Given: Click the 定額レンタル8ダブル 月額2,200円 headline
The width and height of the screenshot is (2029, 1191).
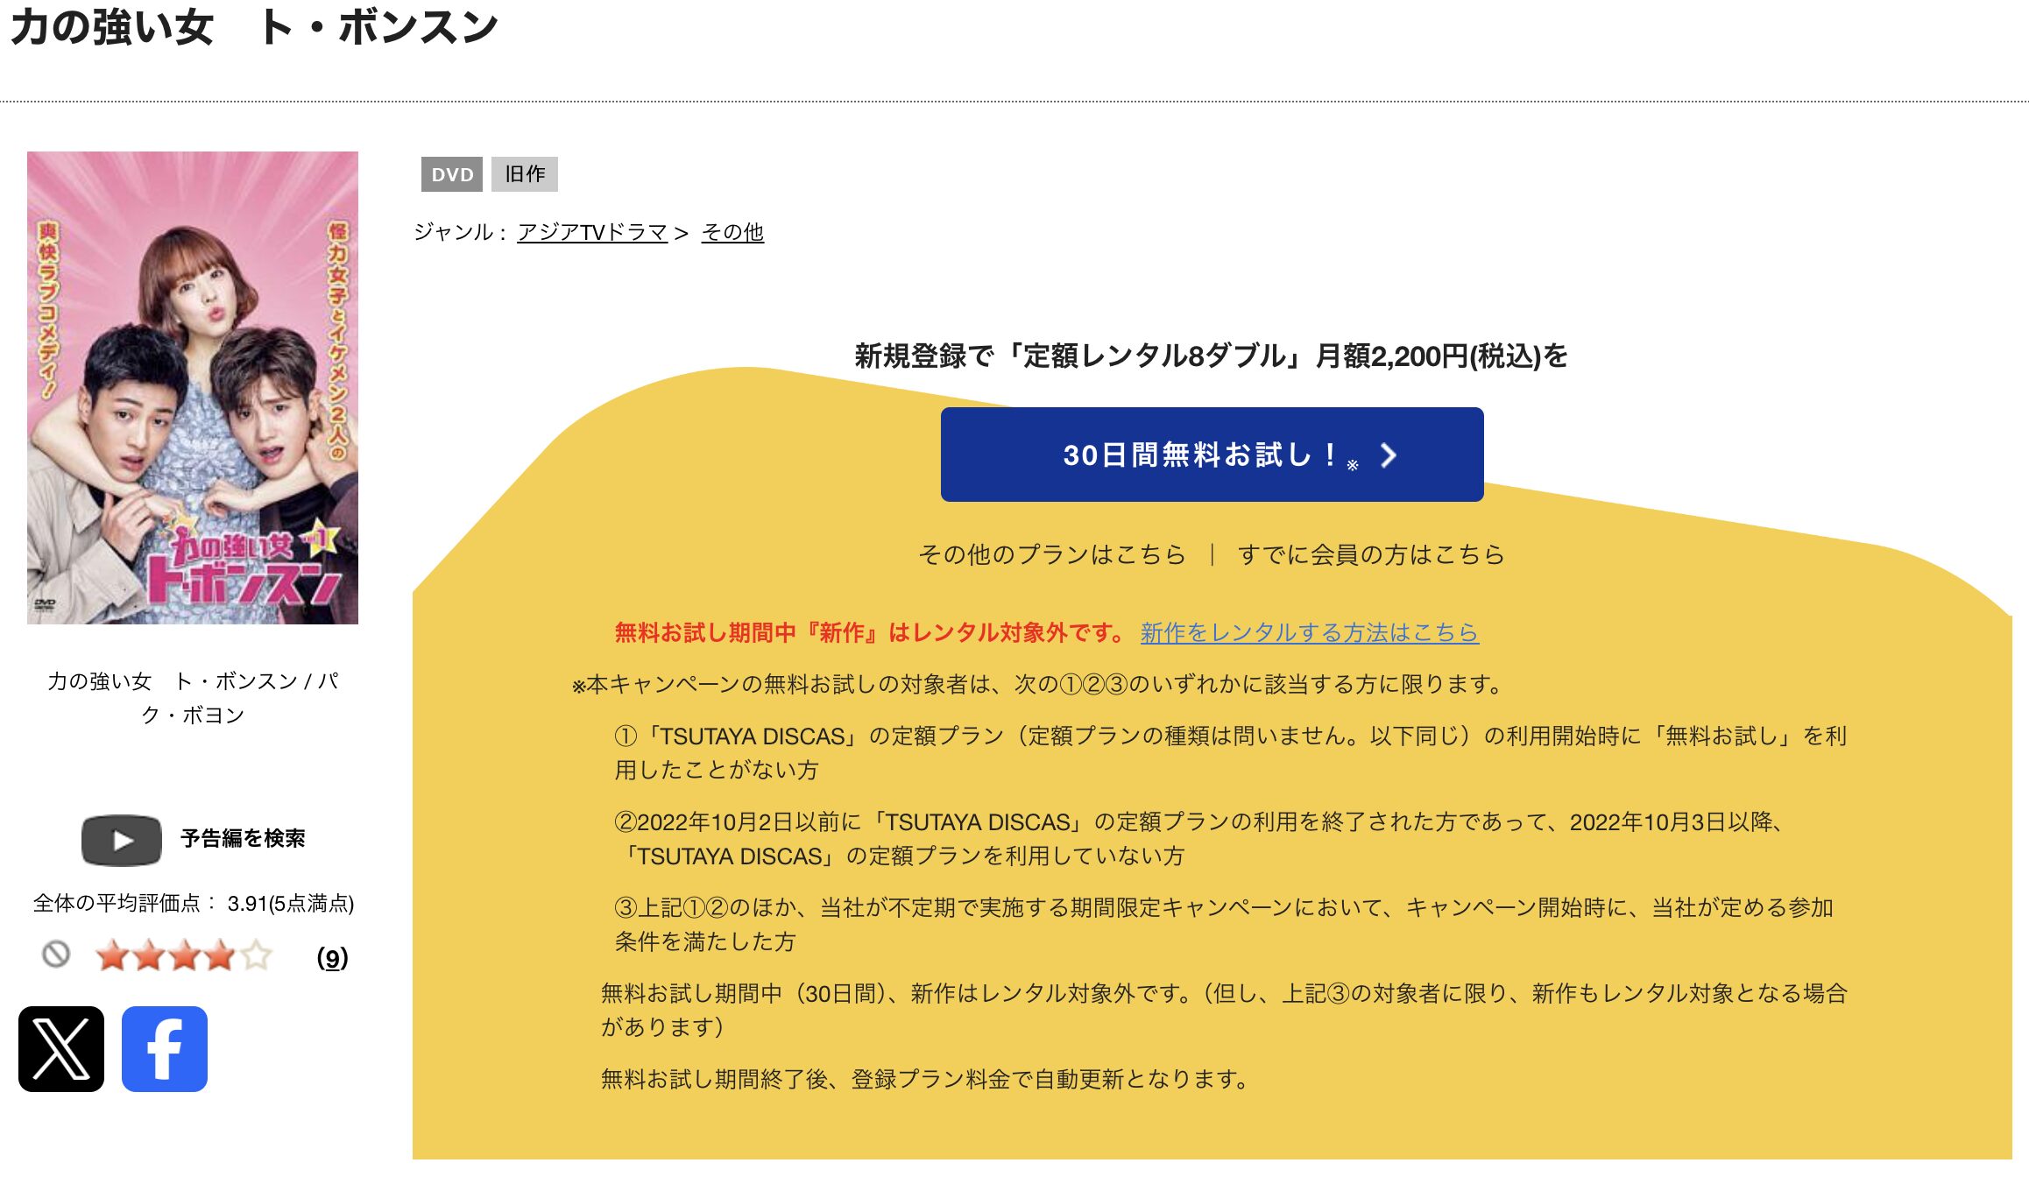Looking at the screenshot, I should pyautogui.click(x=1211, y=356).
